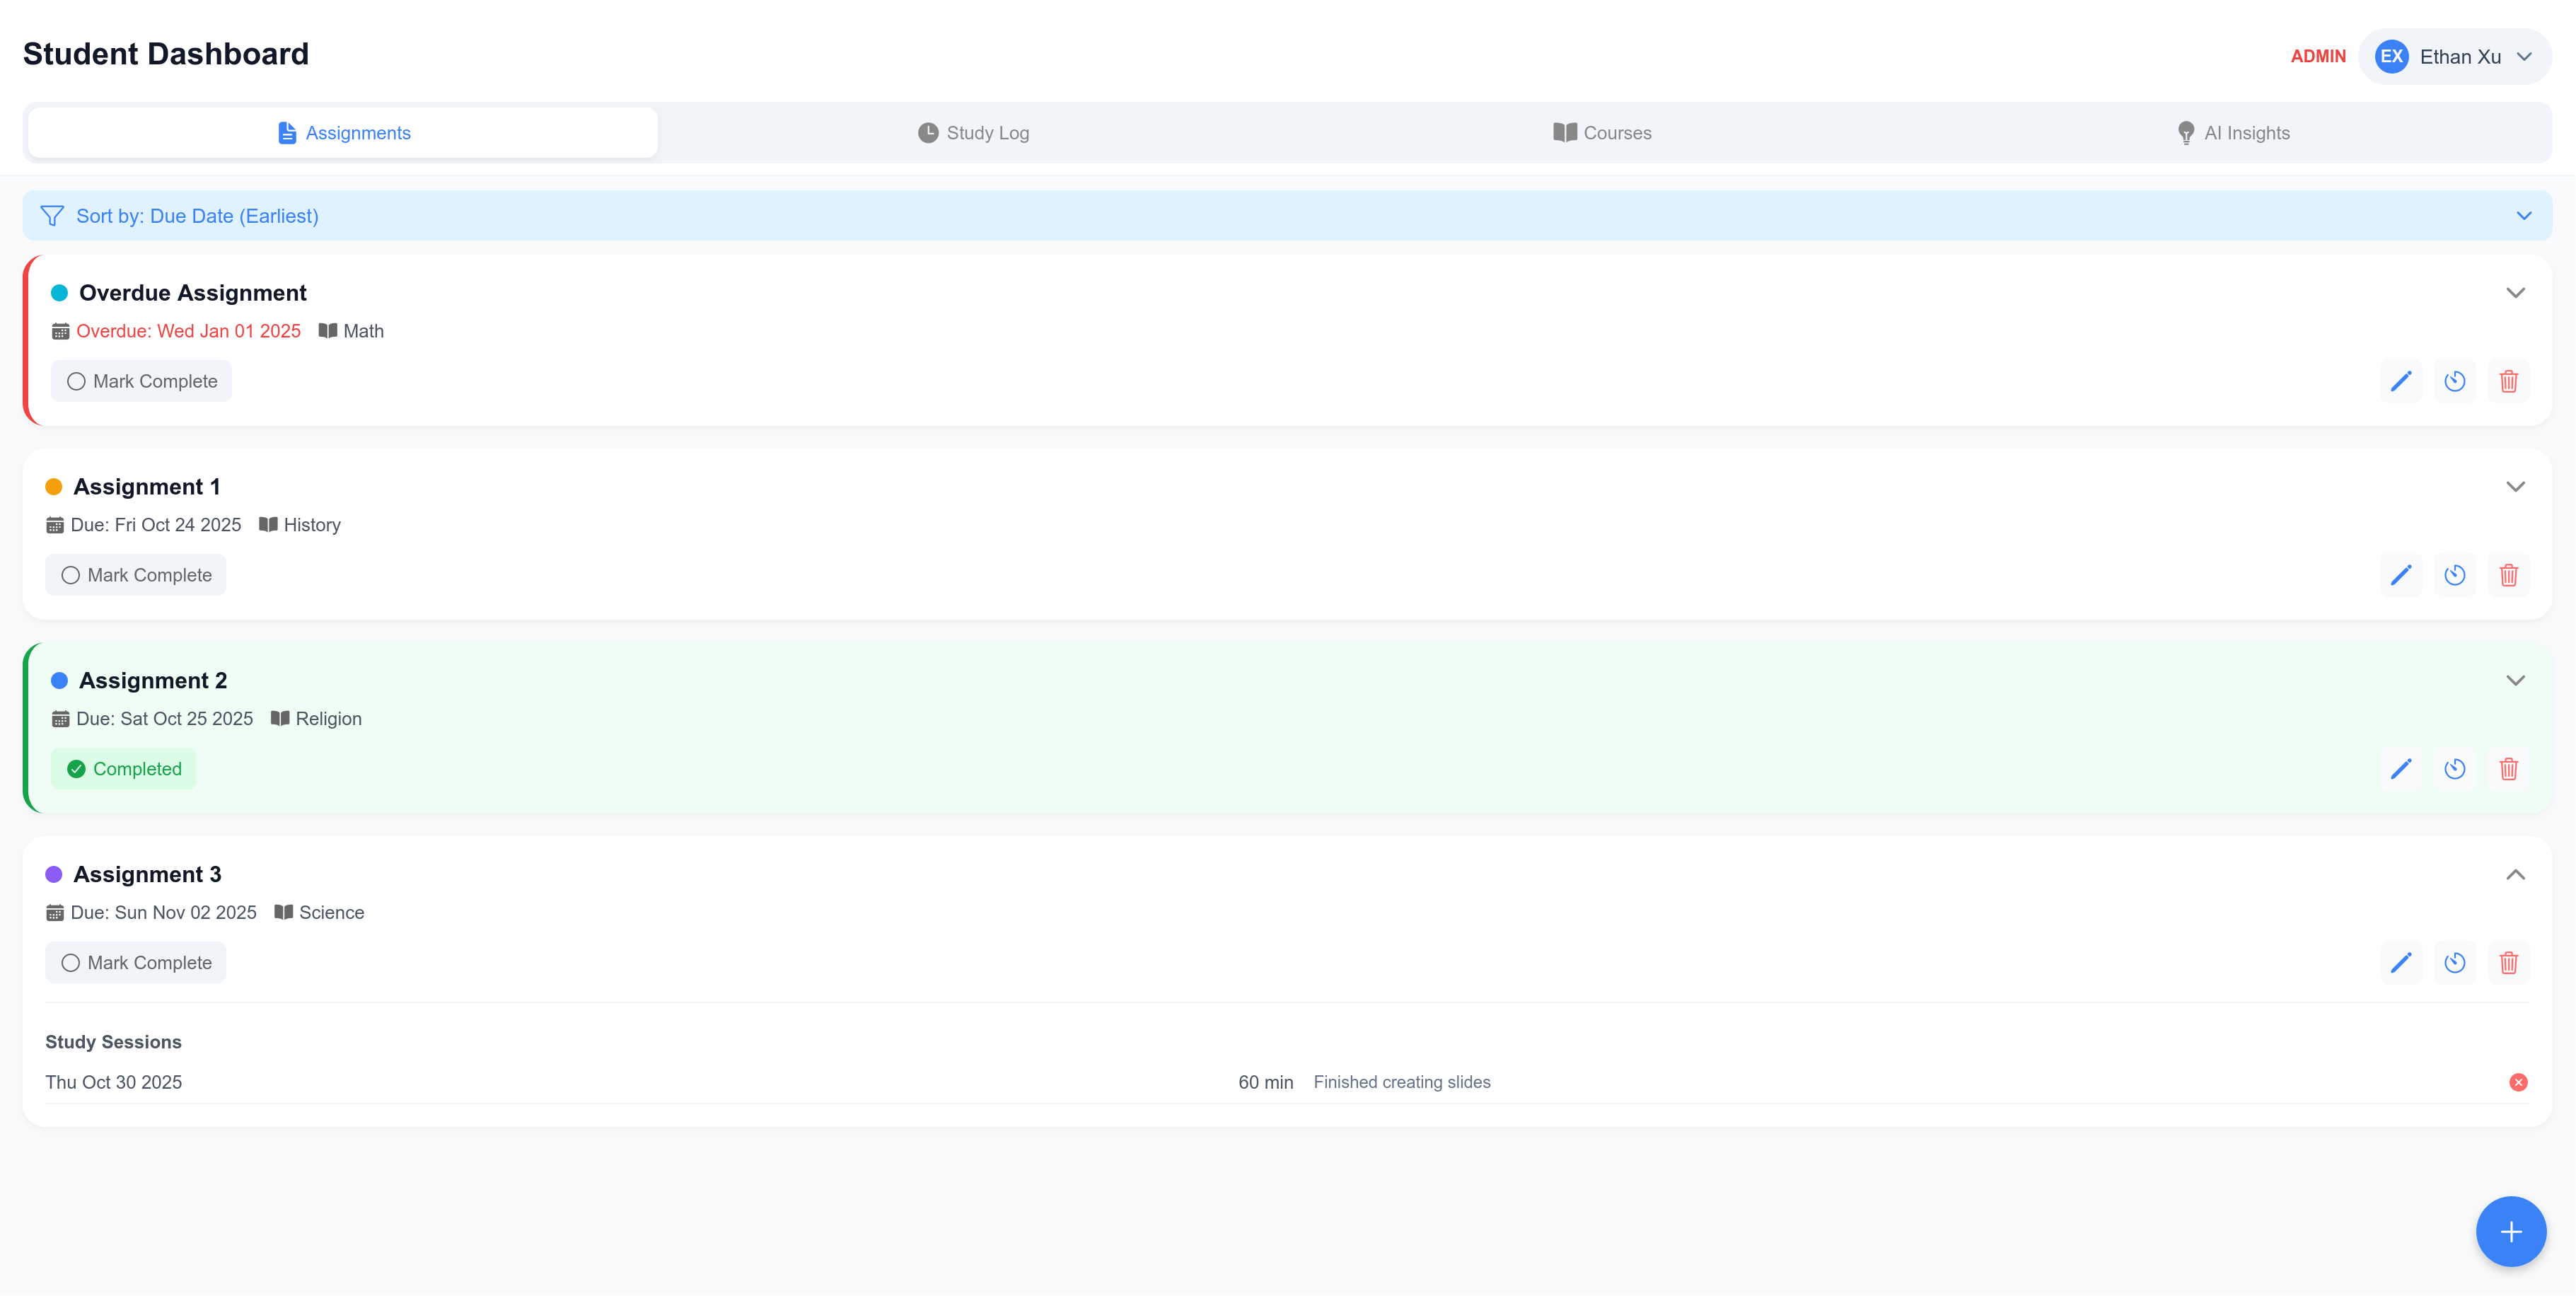Expand the Overdue Assignment card
2576x1296 pixels.
point(2516,293)
